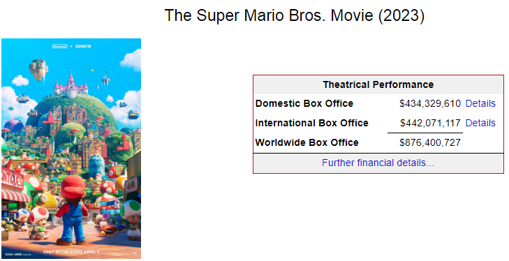
Task: Select the $876,400,727 worldwide total
Action: pos(430,142)
